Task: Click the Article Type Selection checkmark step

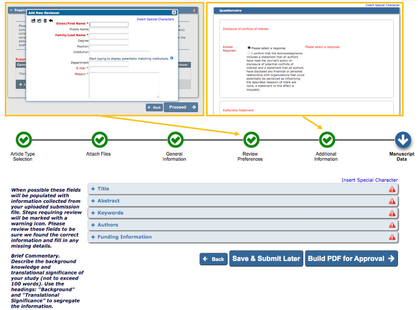Action: (x=24, y=139)
